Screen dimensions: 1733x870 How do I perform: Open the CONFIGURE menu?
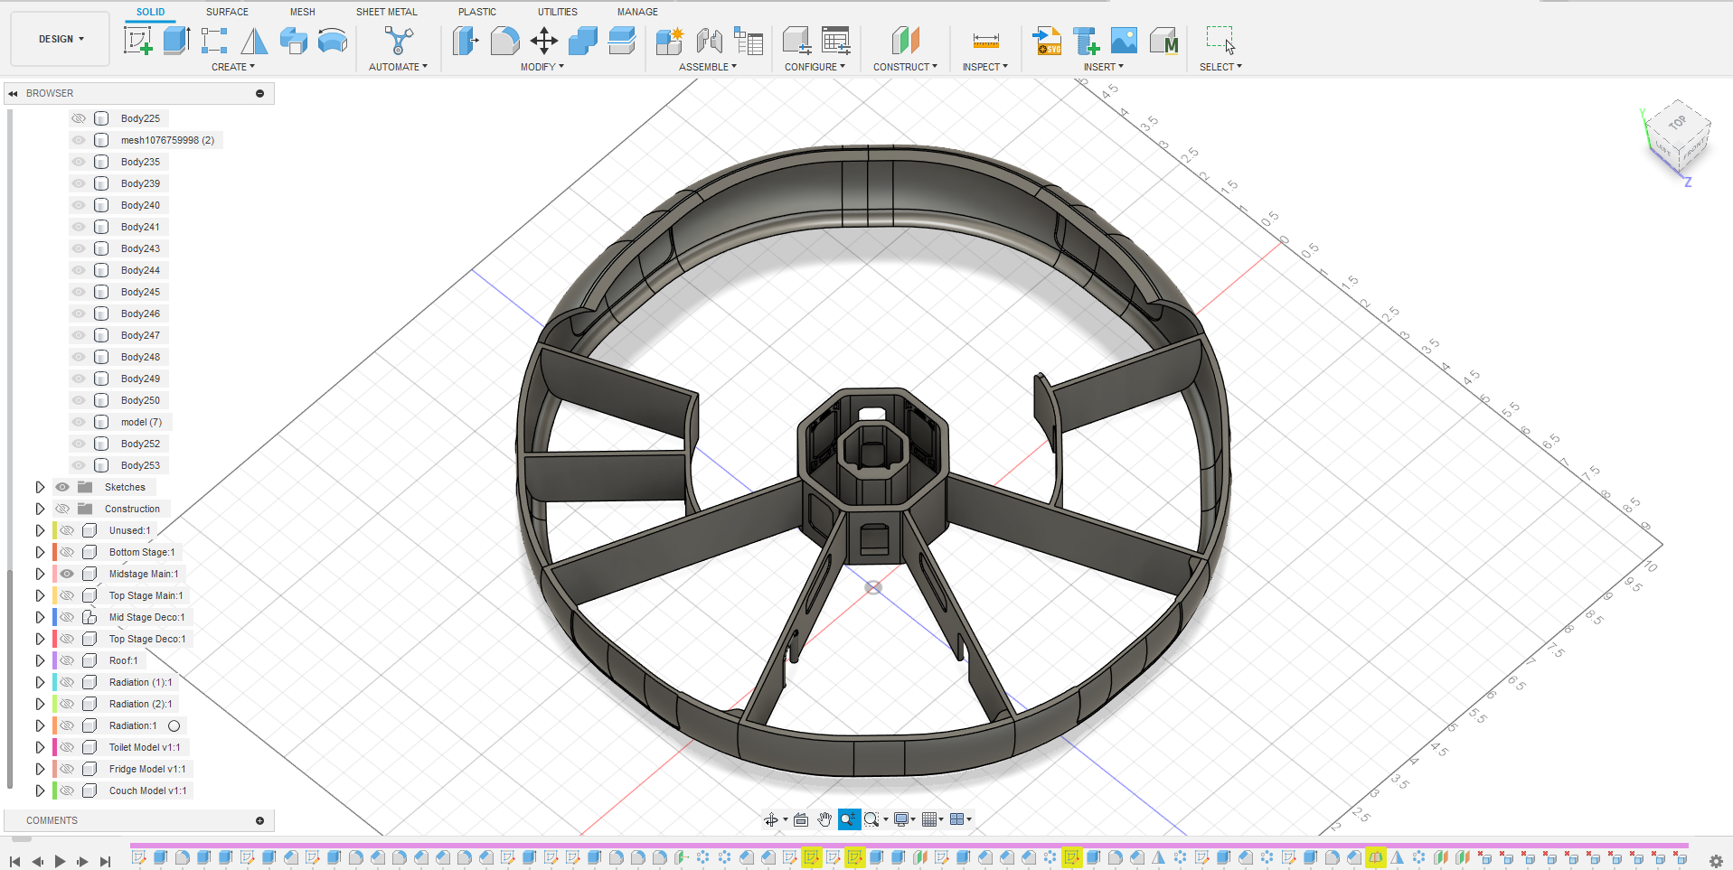click(815, 67)
